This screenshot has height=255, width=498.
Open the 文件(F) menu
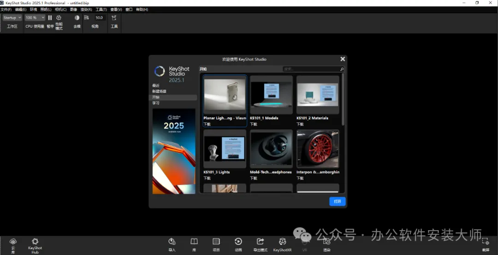pos(6,10)
